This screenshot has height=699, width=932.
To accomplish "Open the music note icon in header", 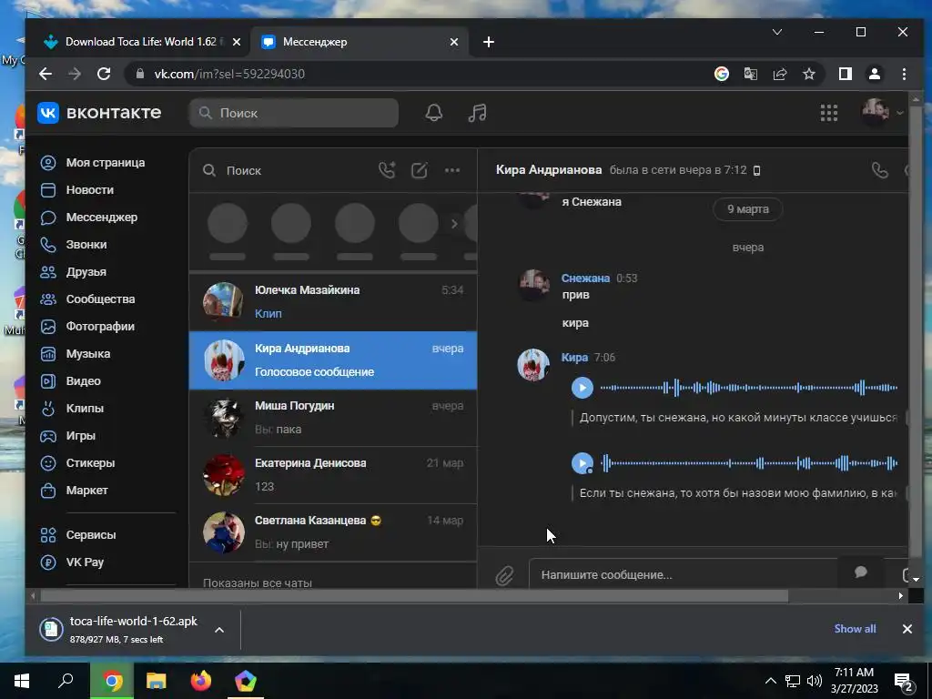I will [477, 113].
